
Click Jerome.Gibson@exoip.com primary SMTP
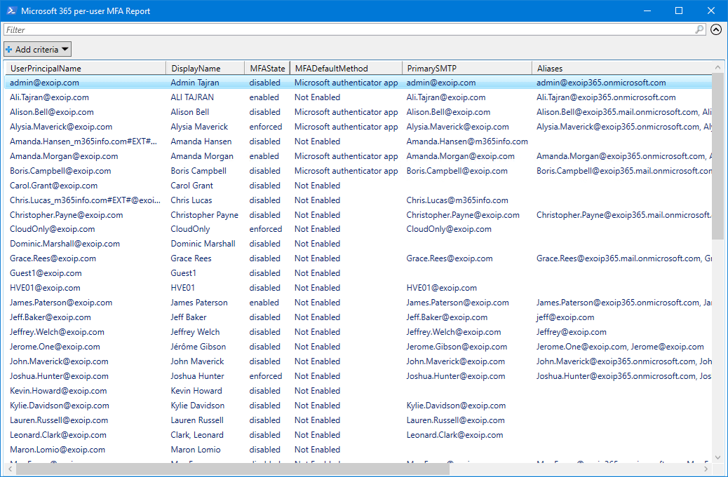tap(457, 347)
